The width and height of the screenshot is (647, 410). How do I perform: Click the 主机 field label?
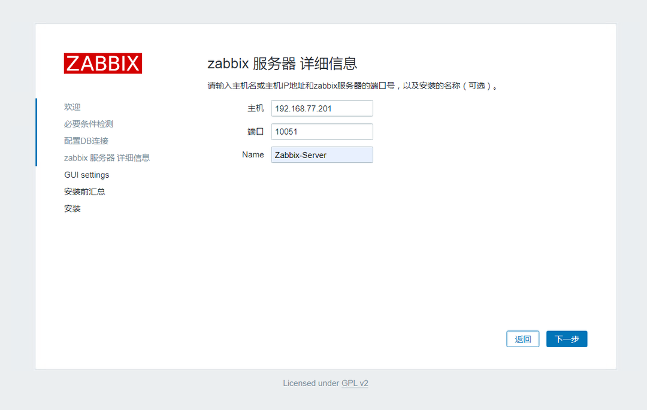pos(255,108)
